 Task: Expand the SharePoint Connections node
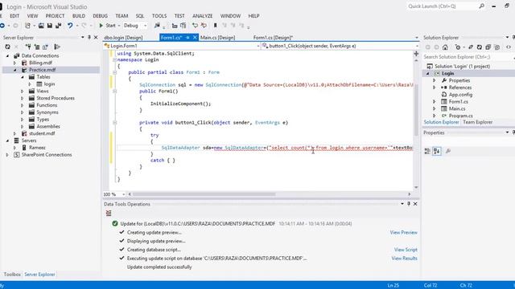pyautogui.click(x=7, y=155)
